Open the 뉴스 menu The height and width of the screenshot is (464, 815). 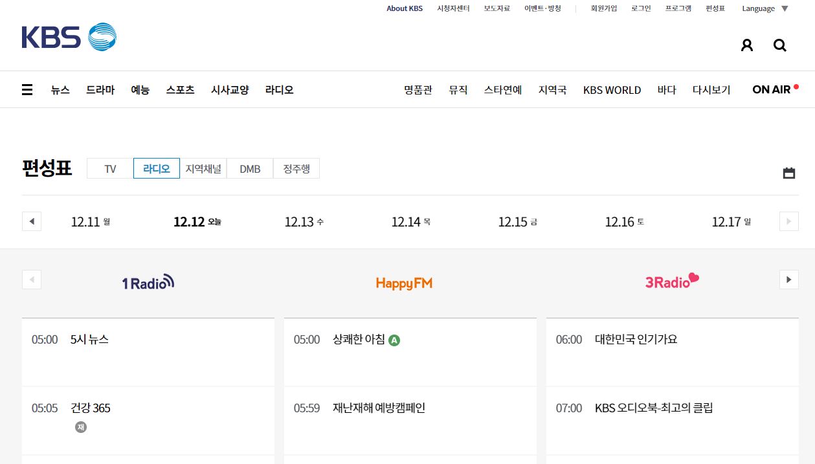coord(60,90)
